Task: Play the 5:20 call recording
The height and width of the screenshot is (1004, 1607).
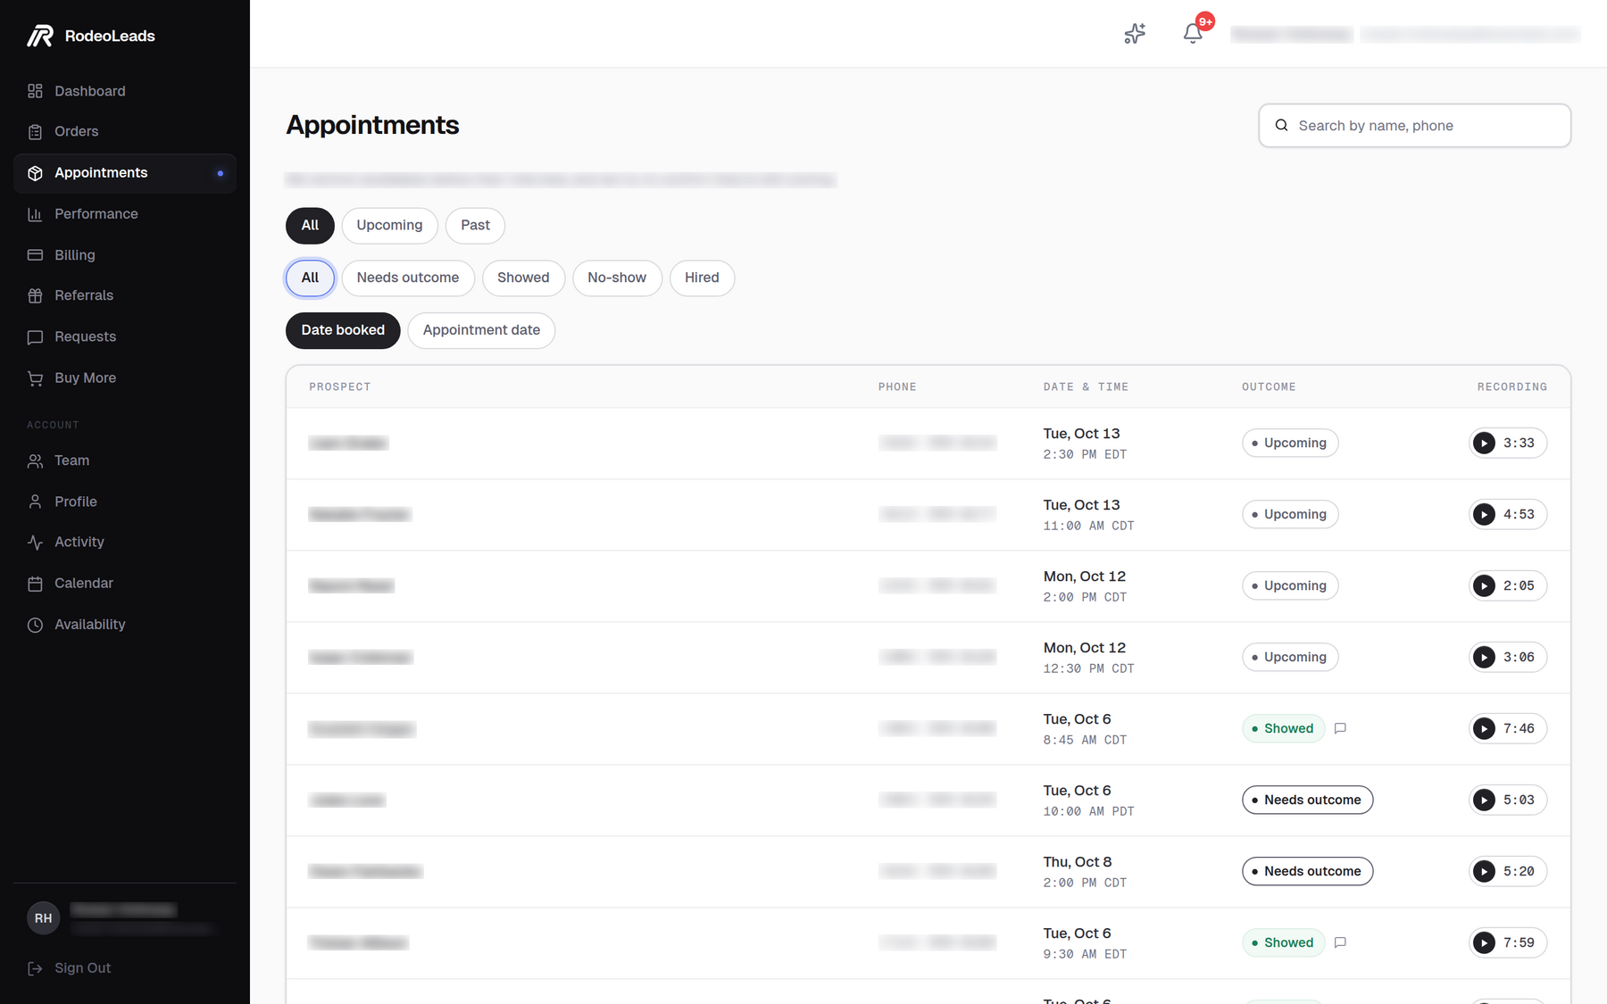Action: click(x=1508, y=871)
